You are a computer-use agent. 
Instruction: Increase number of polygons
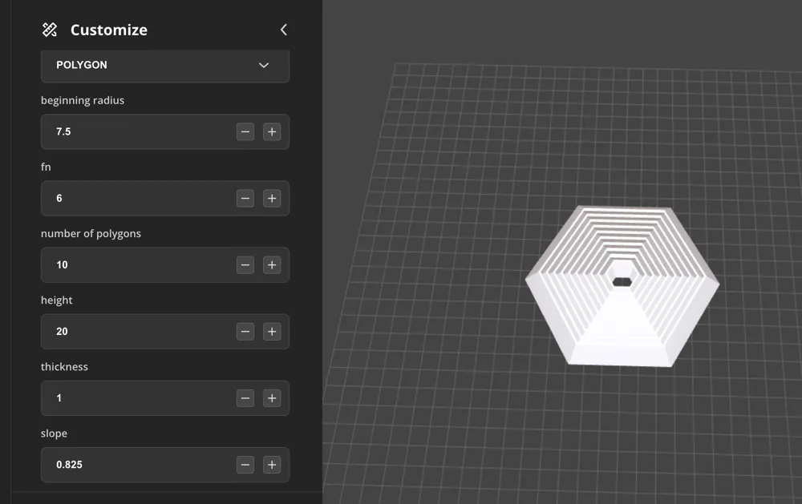(x=272, y=264)
